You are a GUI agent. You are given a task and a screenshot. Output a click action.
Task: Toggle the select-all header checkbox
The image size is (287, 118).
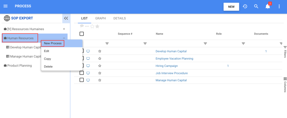pyautogui.click(x=82, y=34)
